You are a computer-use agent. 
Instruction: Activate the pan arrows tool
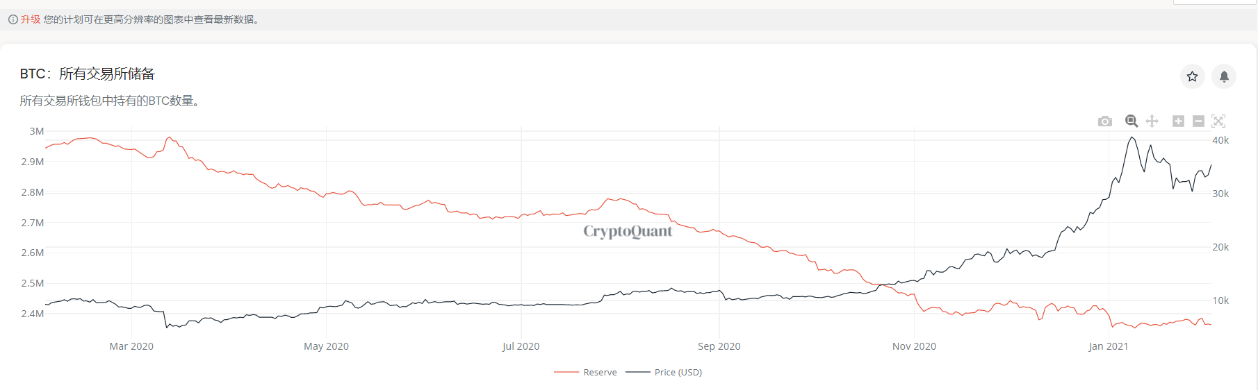1152,121
